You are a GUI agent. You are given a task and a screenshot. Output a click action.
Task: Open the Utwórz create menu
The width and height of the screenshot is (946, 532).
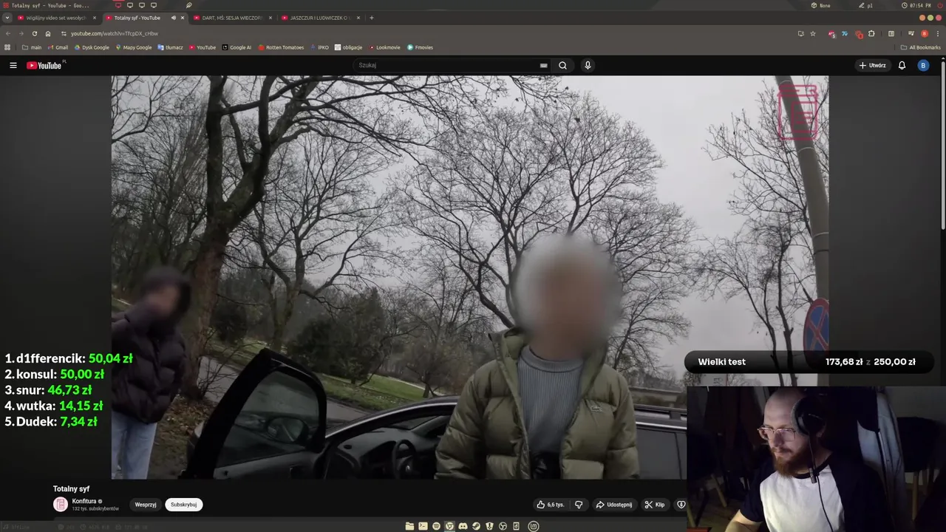872,65
